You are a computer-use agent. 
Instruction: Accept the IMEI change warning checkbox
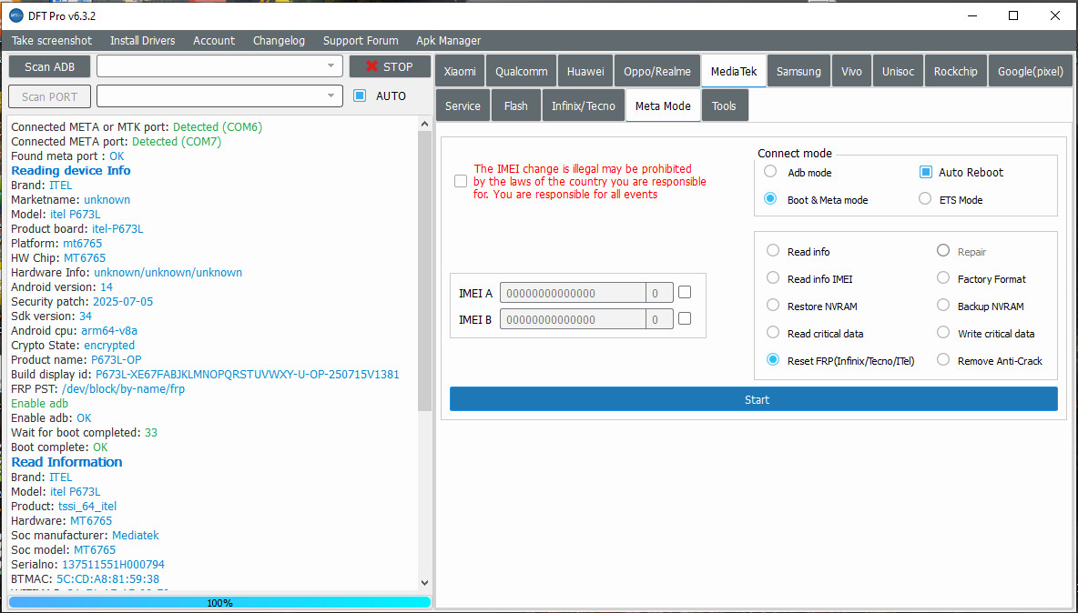(x=461, y=181)
